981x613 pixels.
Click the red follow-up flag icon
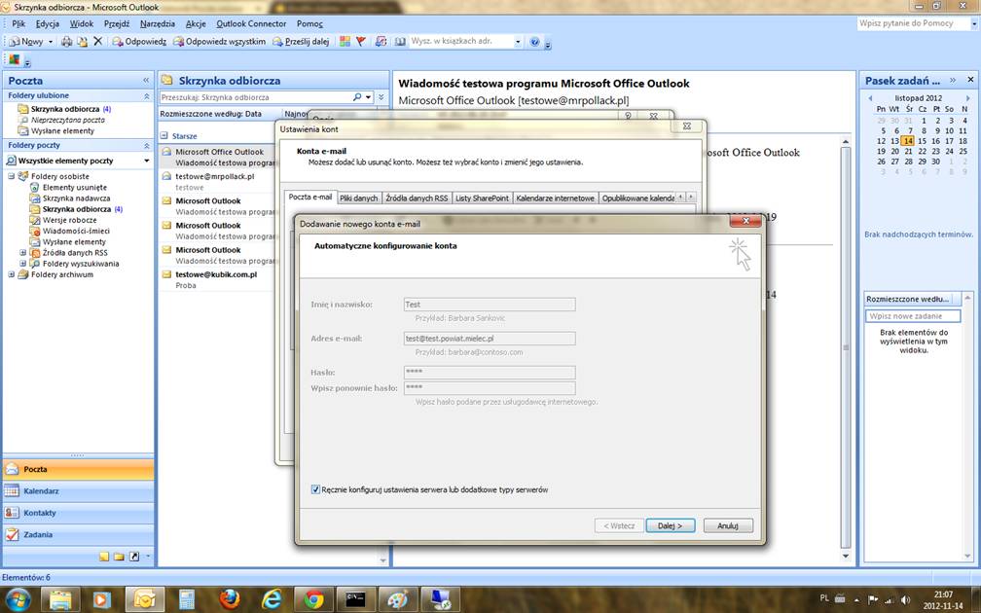click(361, 42)
